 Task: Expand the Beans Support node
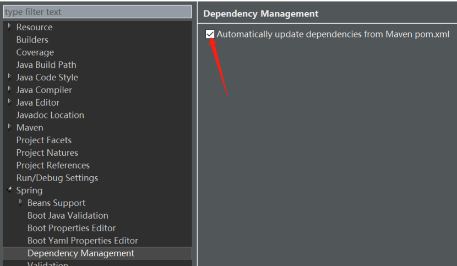click(20, 202)
